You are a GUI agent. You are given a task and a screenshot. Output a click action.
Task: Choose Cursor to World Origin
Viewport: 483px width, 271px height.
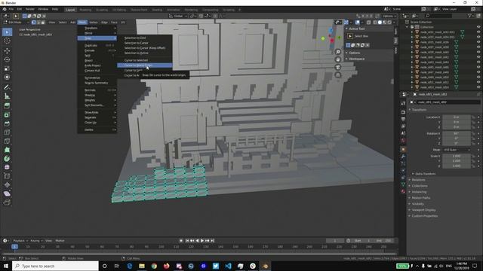click(144, 65)
